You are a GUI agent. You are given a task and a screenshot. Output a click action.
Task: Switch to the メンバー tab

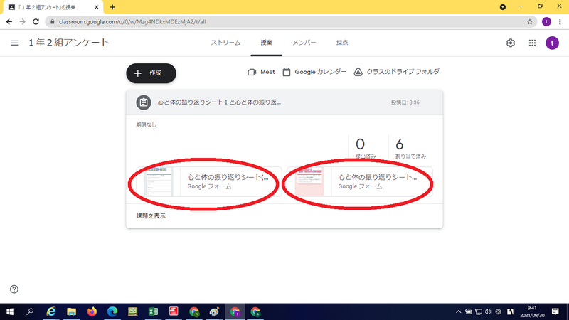pos(304,43)
